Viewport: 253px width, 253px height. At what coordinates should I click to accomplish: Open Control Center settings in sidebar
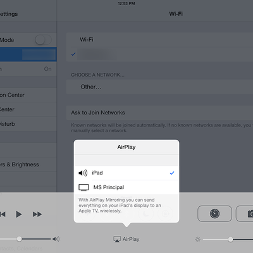click(x=28, y=109)
